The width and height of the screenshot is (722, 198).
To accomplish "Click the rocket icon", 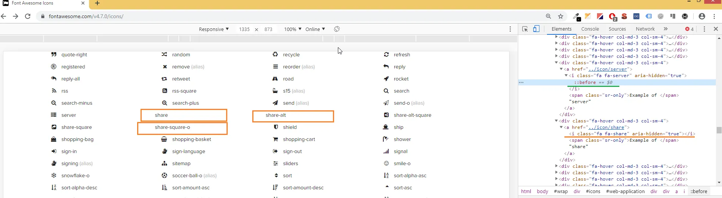I will tap(386, 79).
